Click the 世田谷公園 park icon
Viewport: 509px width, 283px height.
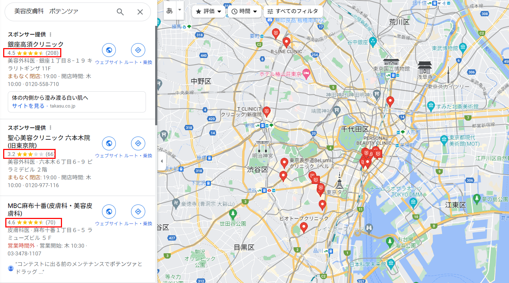tap(233, 214)
